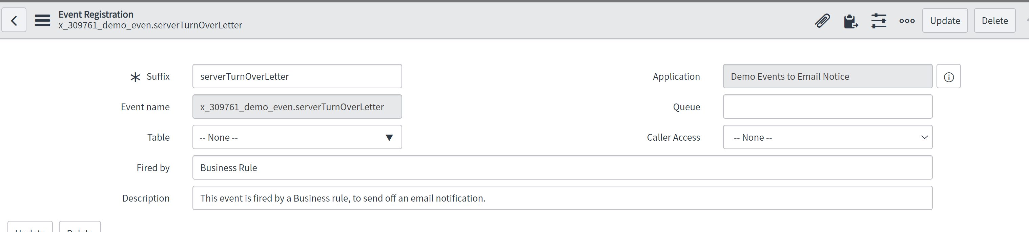Click the Suffix input field
Screen dimensions: 1029x232
(297, 76)
